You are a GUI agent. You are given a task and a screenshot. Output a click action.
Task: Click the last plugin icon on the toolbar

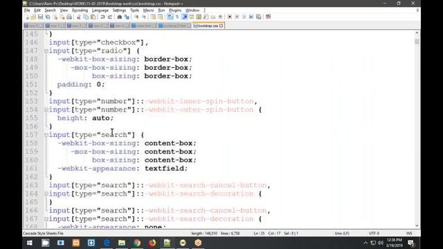point(269,17)
